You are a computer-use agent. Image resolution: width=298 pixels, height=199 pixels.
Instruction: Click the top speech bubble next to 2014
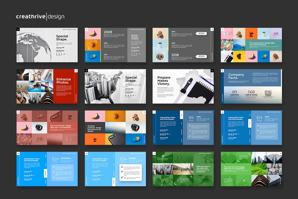click(201, 33)
